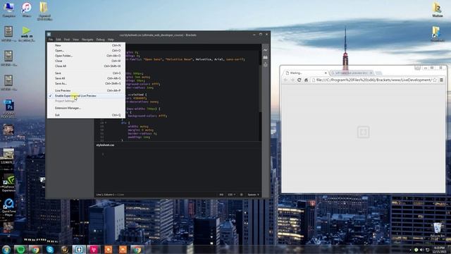The image size is (451, 254).
Task: Click pink app icon in taskbar
Action: (94, 249)
